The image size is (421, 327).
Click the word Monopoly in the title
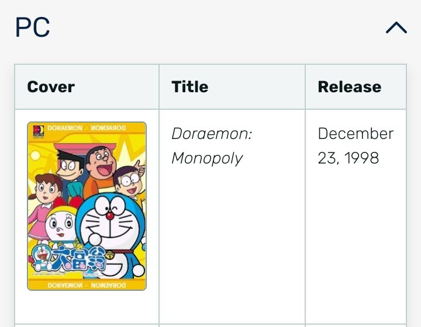[206, 158]
